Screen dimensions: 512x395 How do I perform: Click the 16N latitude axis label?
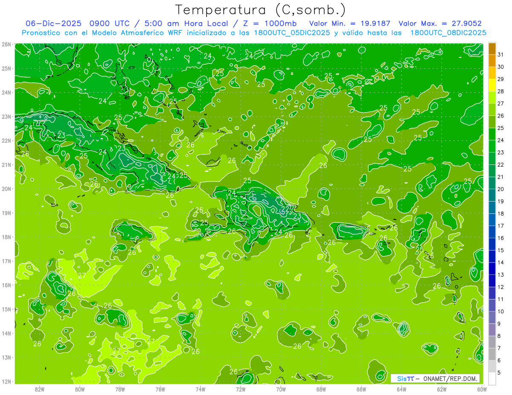(6, 285)
